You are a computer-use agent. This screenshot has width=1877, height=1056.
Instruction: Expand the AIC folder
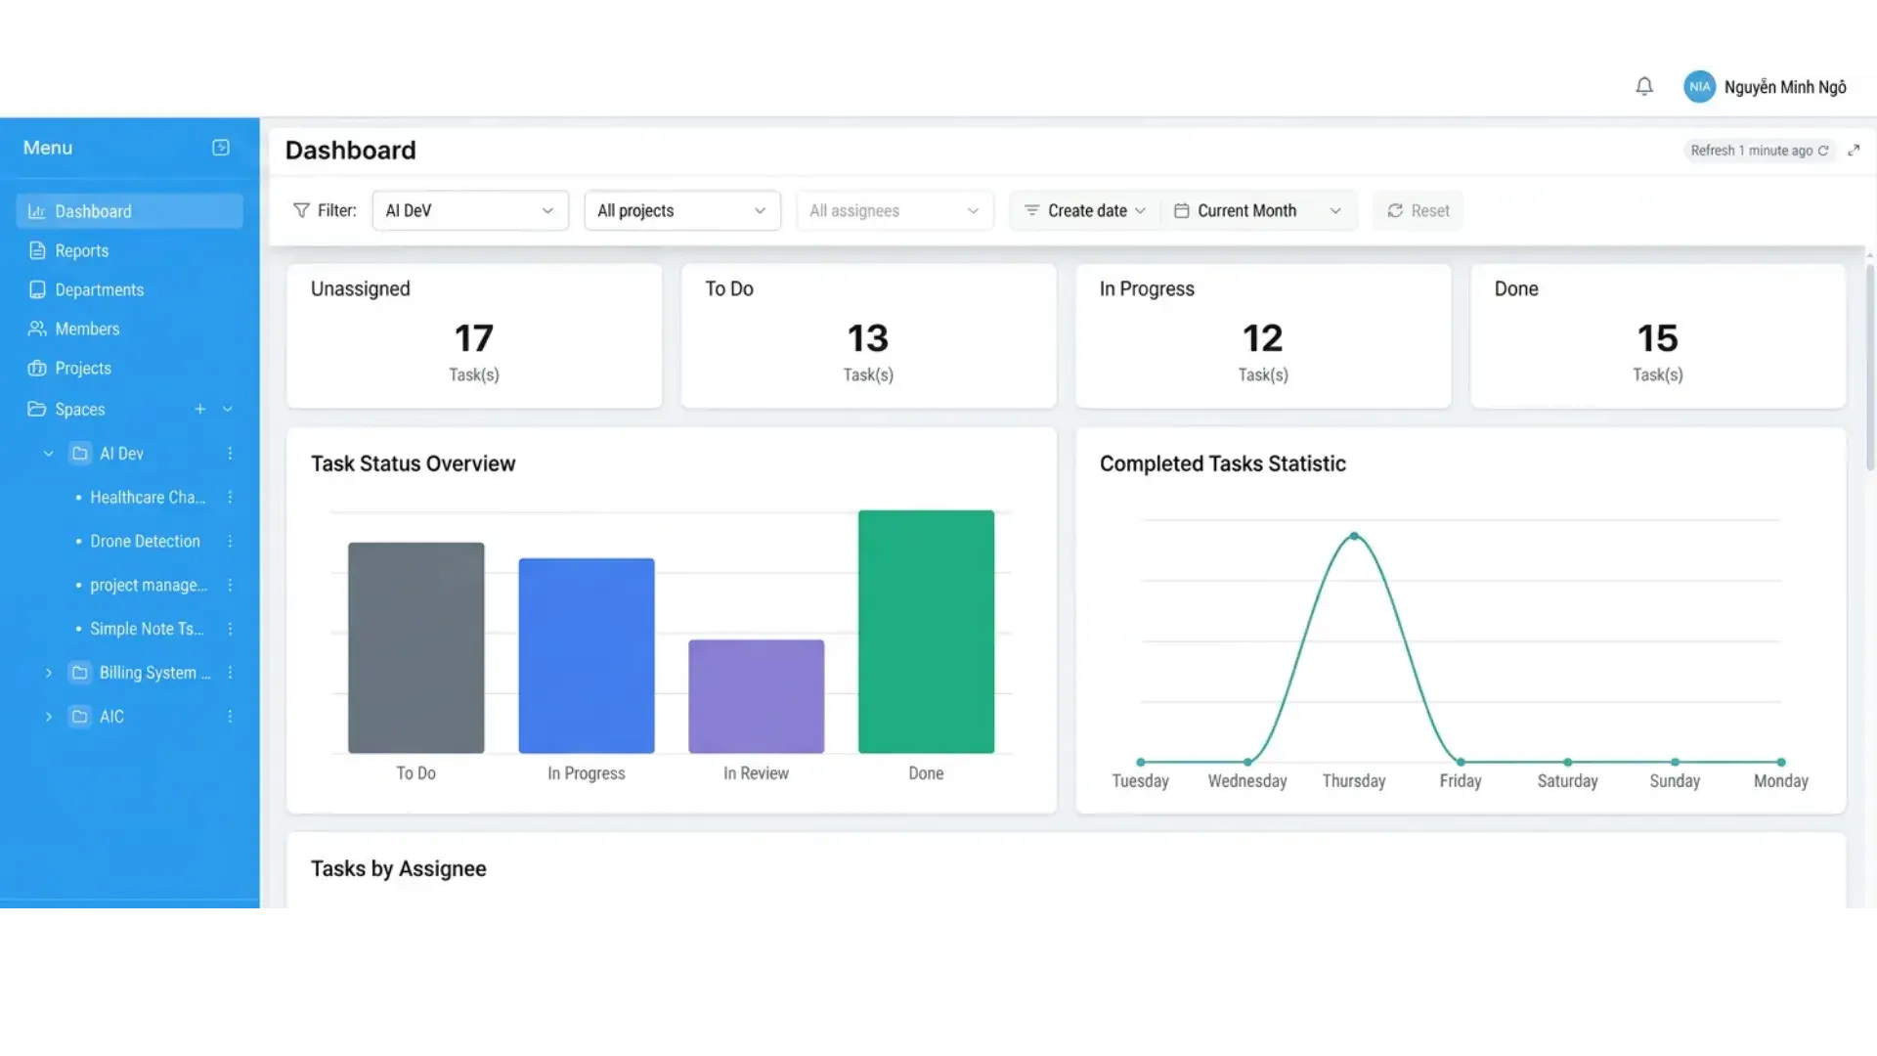48,717
